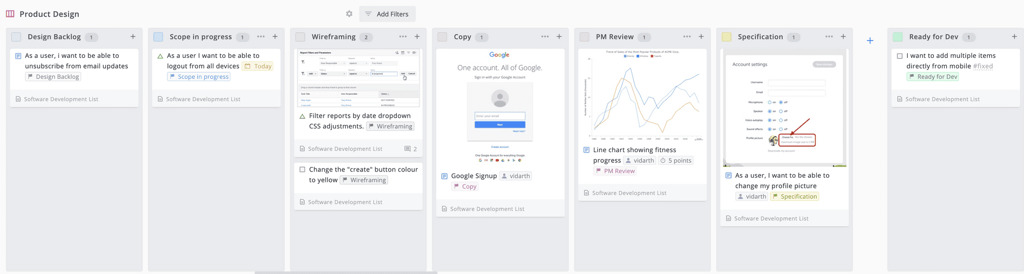The image size is (1024, 274).
Task: Open board settings gear icon
Action: coord(349,14)
